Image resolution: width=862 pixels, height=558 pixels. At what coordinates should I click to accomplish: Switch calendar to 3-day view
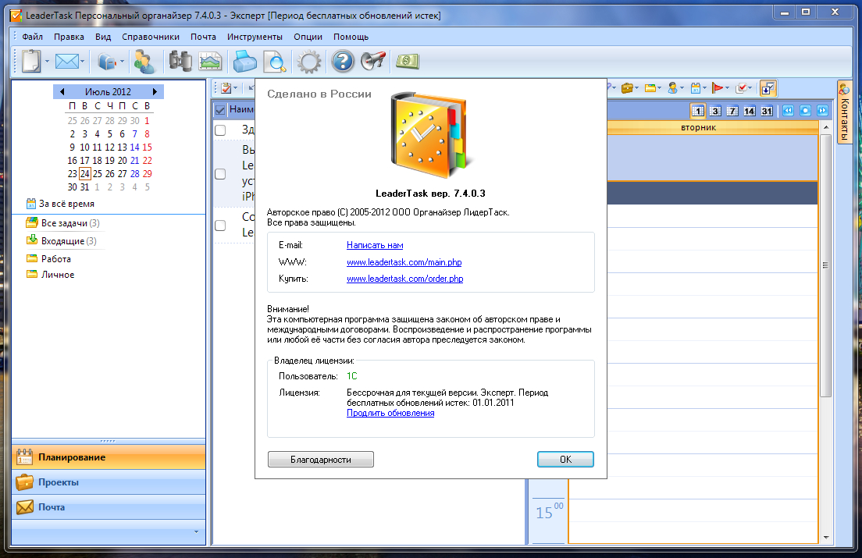(x=715, y=111)
